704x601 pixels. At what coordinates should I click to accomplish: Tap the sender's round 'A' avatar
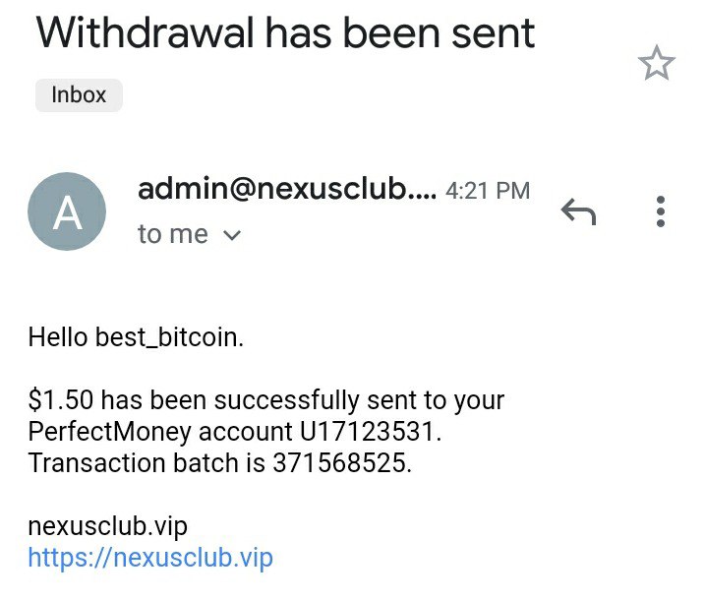coord(67,211)
